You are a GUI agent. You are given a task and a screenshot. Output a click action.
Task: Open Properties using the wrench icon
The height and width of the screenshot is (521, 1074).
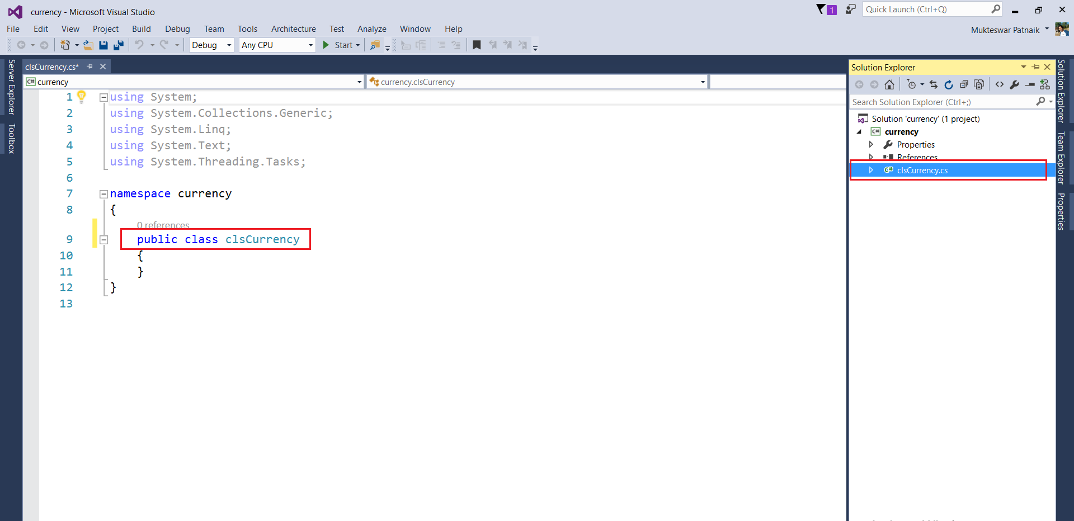pyautogui.click(x=1015, y=84)
